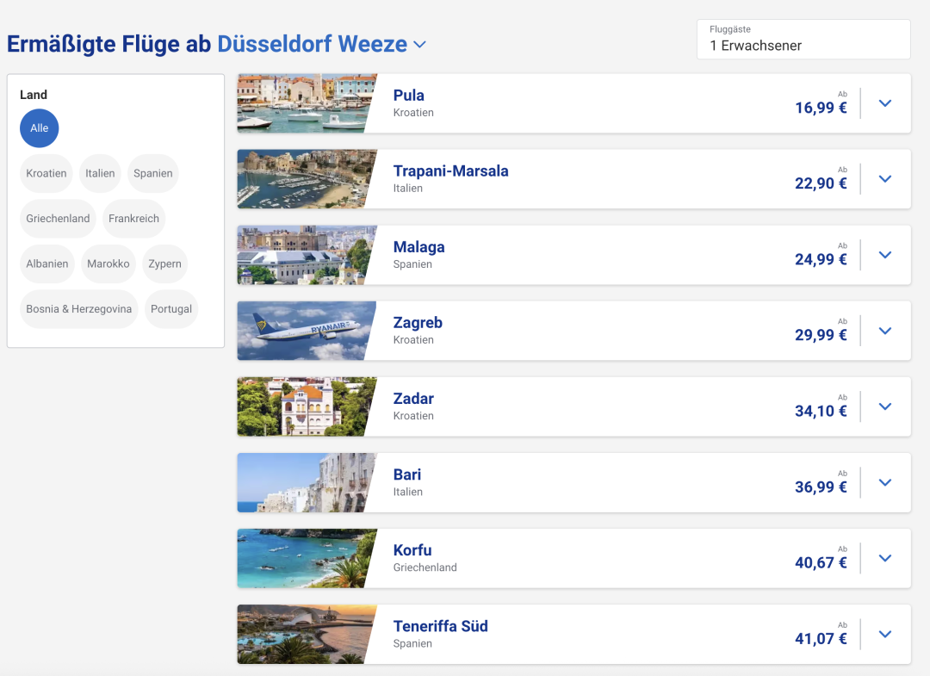Click the Zagreb Ryanair plane thumbnail
Viewport: 930px width, 676px height.
pos(307,331)
